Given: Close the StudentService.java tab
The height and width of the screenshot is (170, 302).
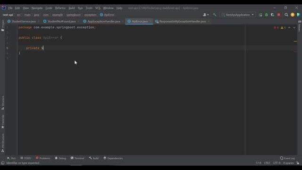Looking at the screenshot, I should [39, 21].
